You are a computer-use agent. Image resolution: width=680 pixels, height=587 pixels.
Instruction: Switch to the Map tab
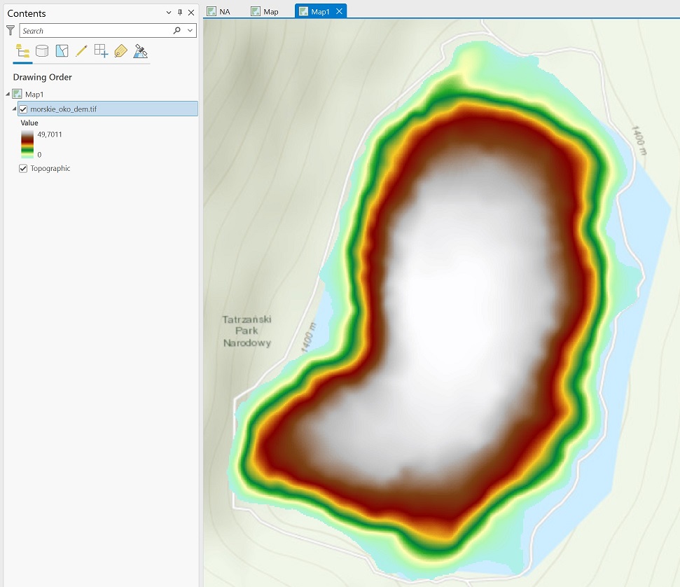270,11
